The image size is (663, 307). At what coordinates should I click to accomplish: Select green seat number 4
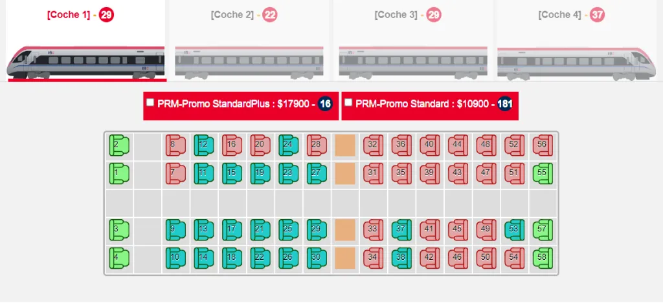[x=119, y=257]
